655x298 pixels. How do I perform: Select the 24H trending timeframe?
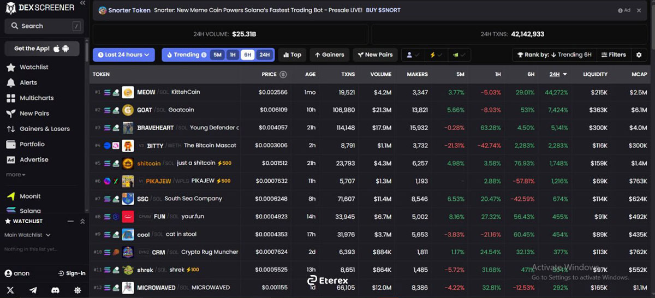[x=264, y=55]
